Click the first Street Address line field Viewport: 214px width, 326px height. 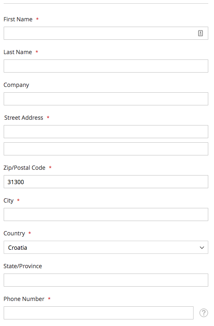pyautogui.click(x=106, y=132)
